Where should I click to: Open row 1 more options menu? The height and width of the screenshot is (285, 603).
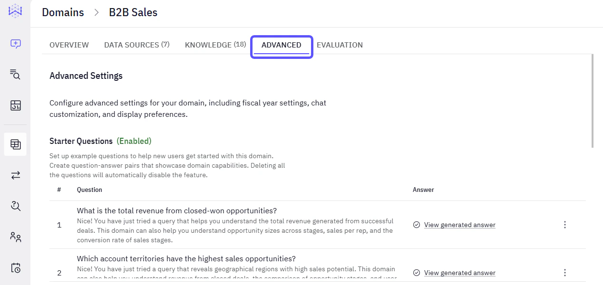tap(565, 225)
